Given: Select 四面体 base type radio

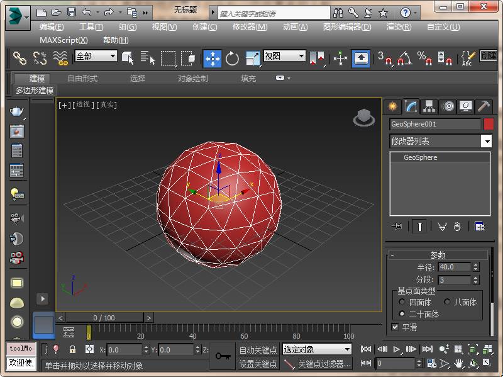Looking at the screenshot, I should [x=402, y=302].
